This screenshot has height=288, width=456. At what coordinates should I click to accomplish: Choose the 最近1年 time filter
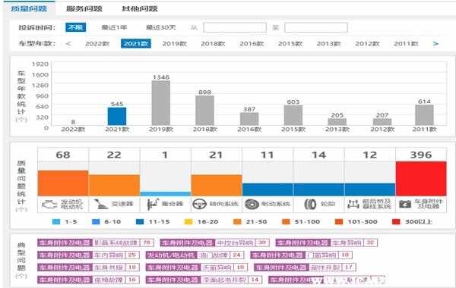tap(114, 27)
